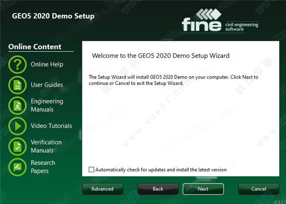The image size is (286, 204).
Task: Continue setup with the Next button
Action: [203, 189]
